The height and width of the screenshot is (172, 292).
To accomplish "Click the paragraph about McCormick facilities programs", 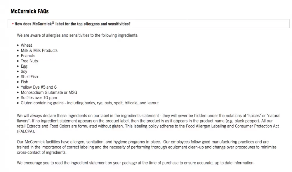I will pos(147,147).
